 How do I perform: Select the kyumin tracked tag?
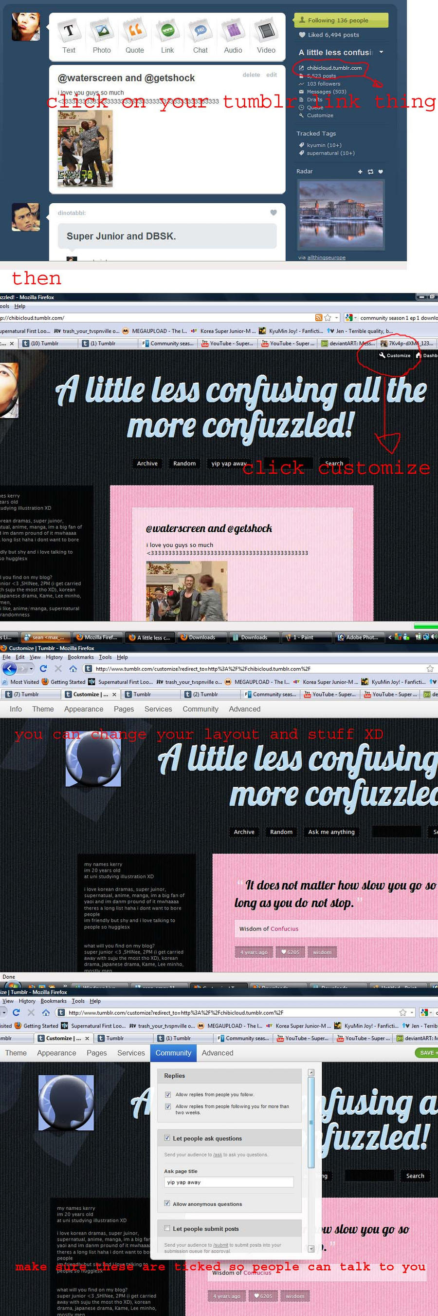(324, 145)
